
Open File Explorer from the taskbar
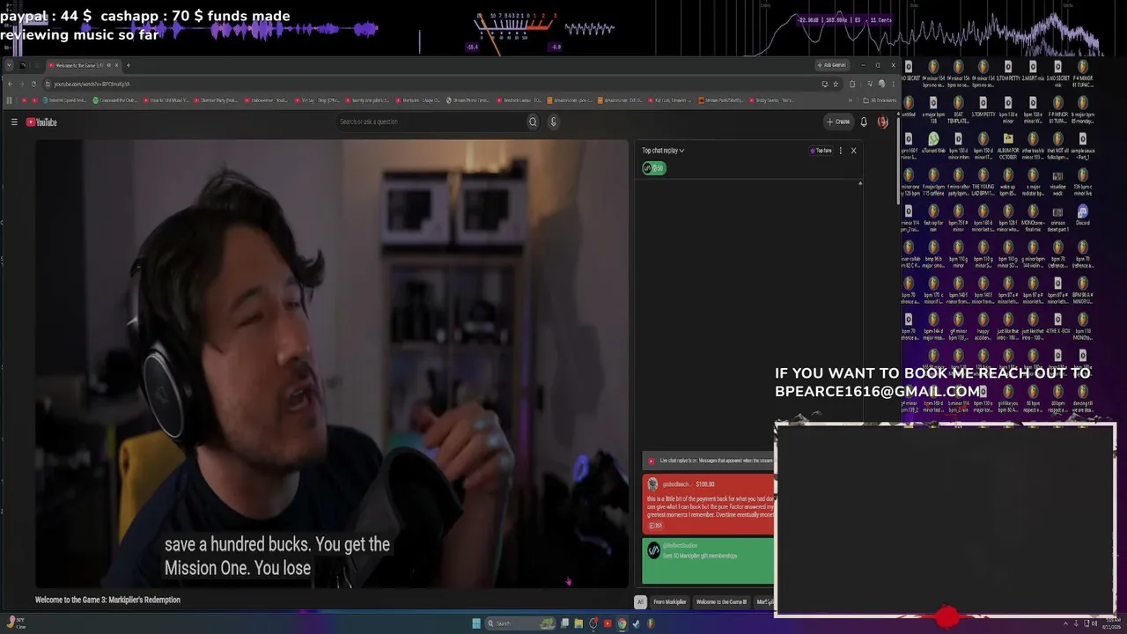tap(578, 623)
